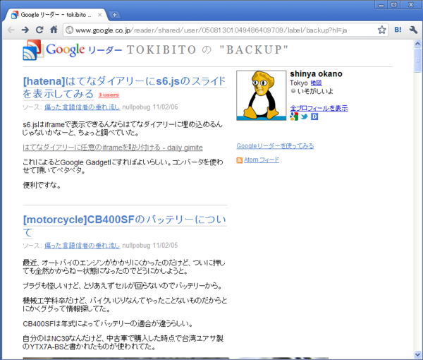Click the red 3 users badge
Image resolution: width=423 pixels, height=360 pixels.
pos(109,95)
